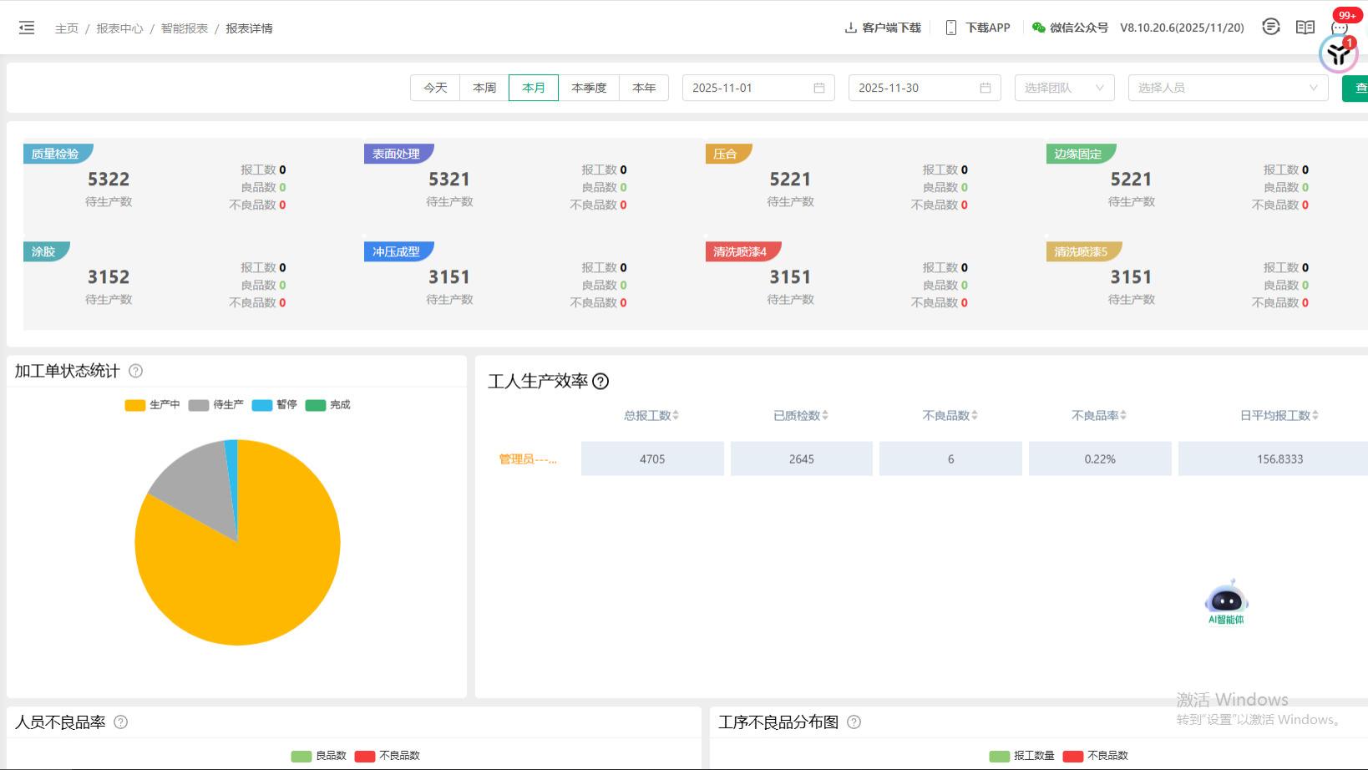
Task: Navigate to 报表中心 in the breadcrumb
Action: tap(119, 28)
